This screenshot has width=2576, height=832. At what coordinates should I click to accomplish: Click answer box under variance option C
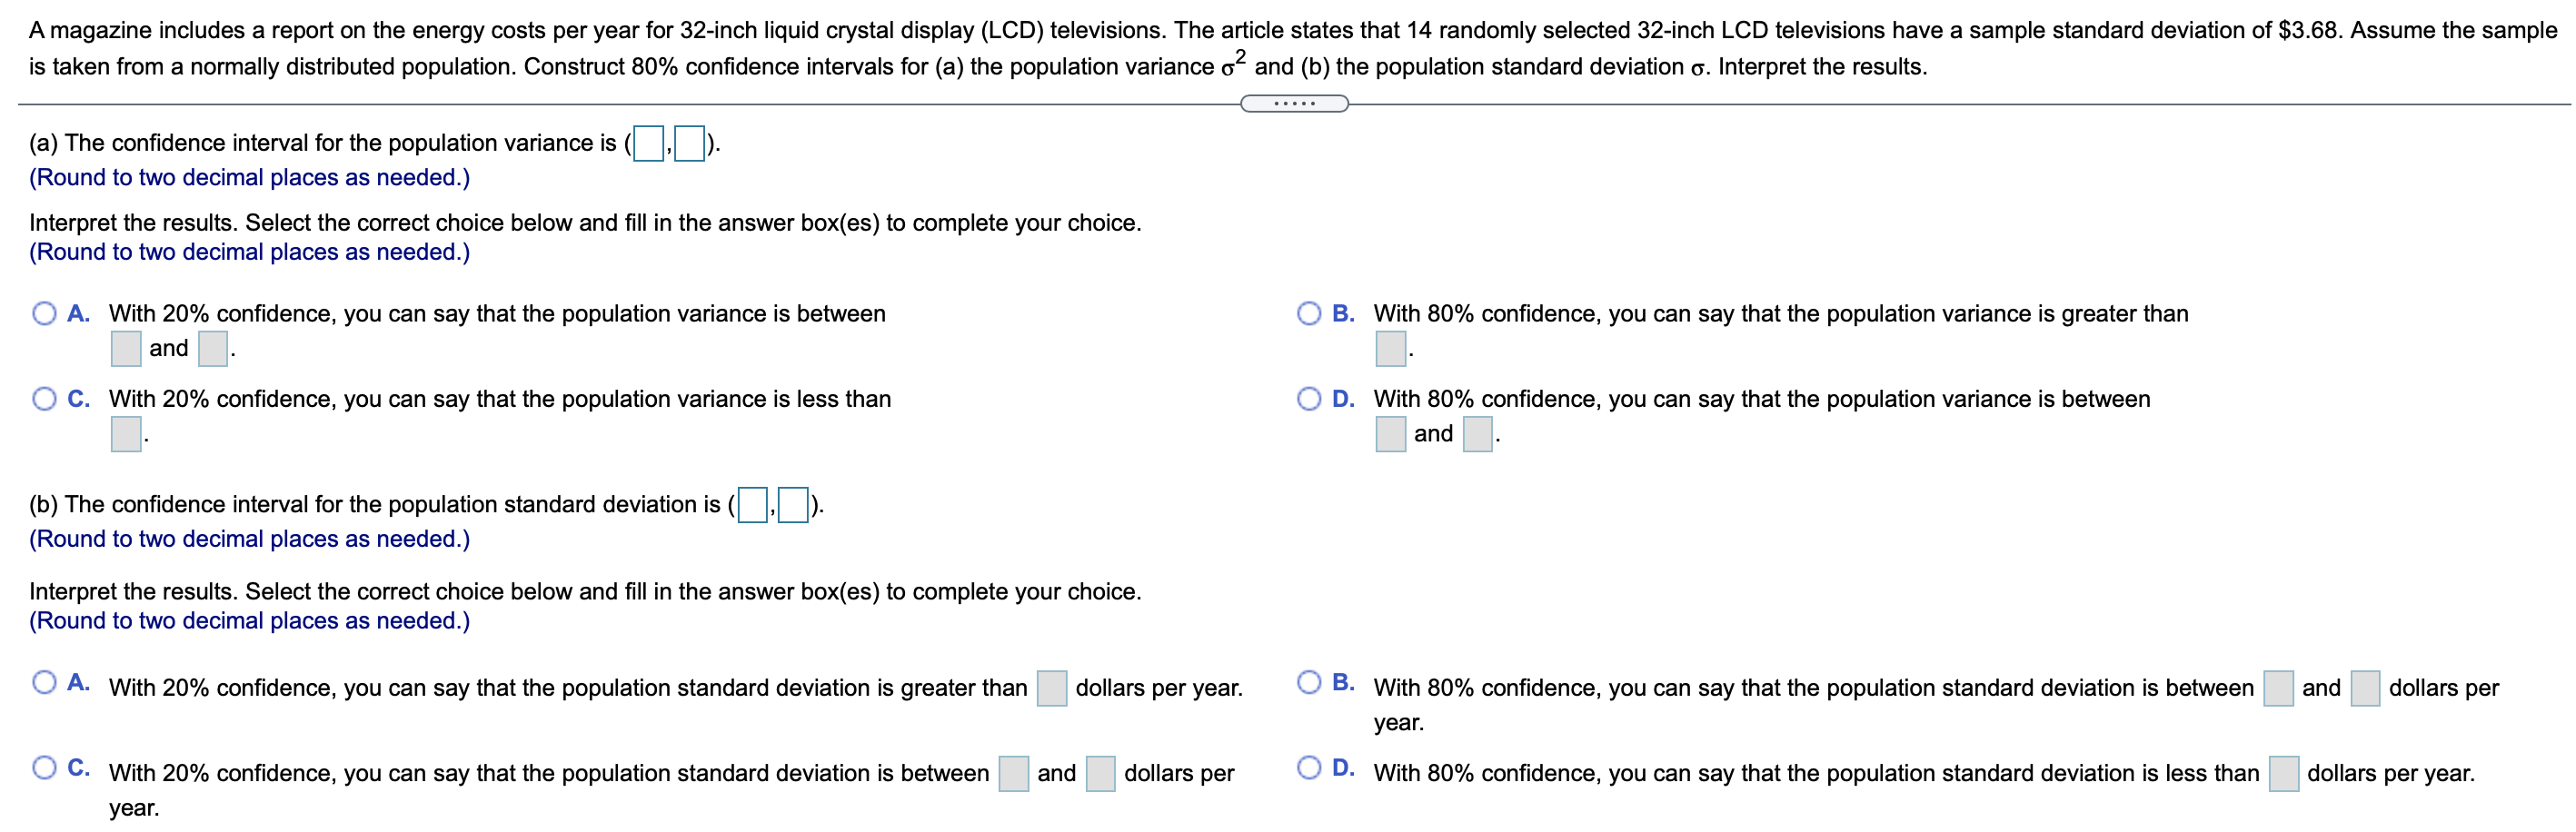pos(126,434)
